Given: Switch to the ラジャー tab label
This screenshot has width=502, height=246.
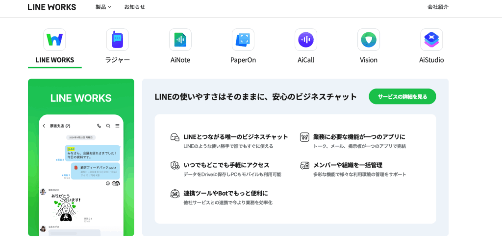Looking at the screenshot, I should point(118,60).
